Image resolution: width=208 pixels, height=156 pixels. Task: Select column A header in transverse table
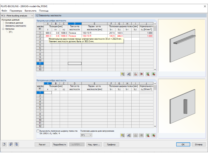click(x=48, y=83)
